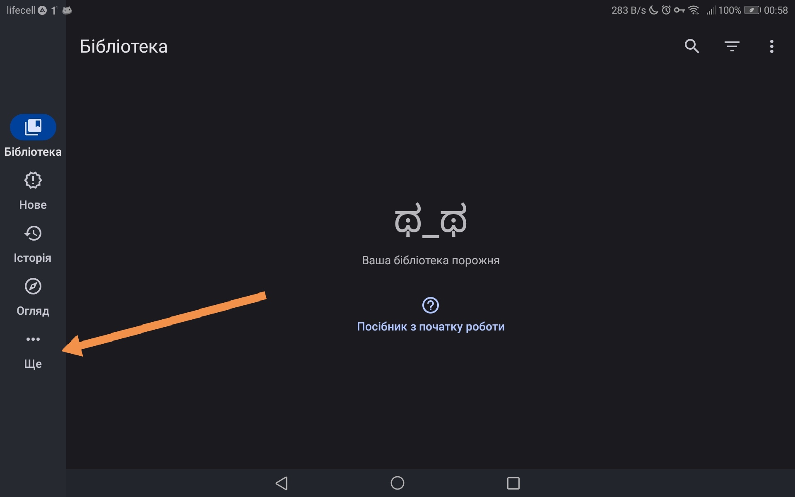Switch to the Нове tab label
Viewport: 795px width, 497px height.
point(33,205)
